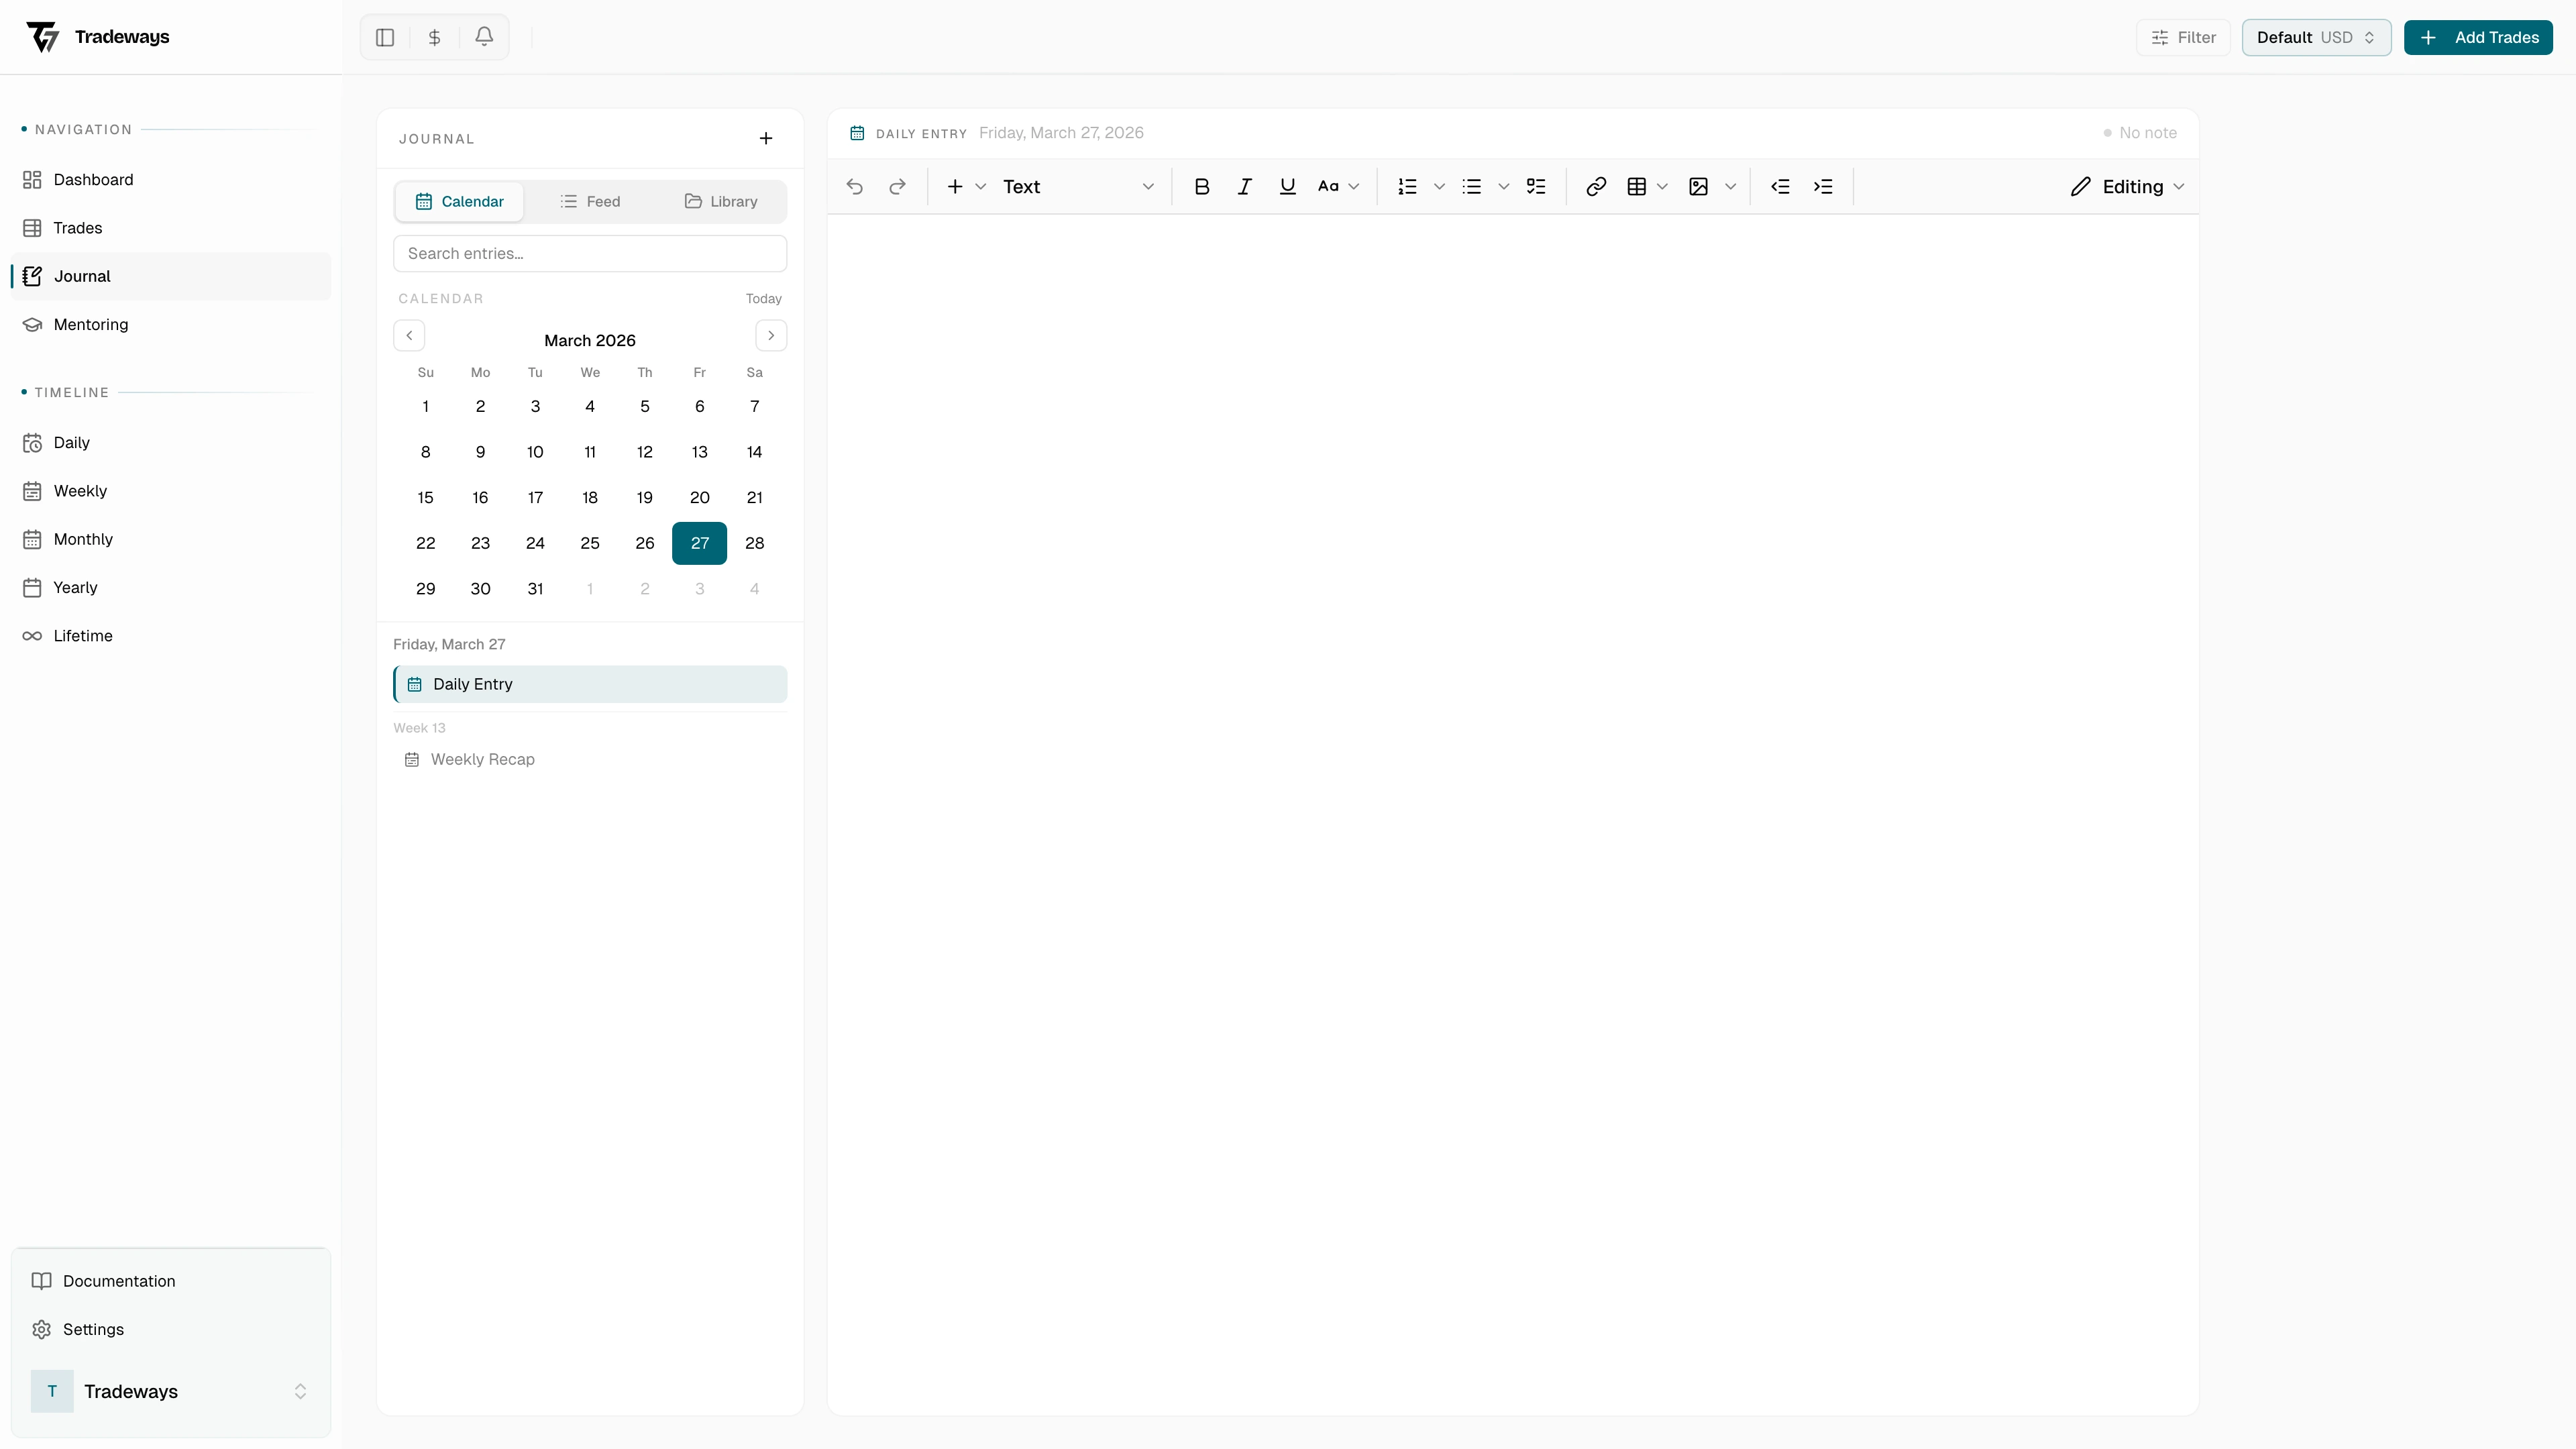Viewport: 2576px width, 1449px height.
Task: Open notifications via the bell icon
Action: tap(484, 37)
